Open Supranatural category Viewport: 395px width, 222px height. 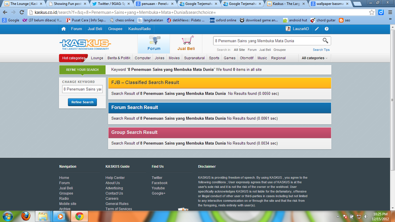tap(194, 58)
